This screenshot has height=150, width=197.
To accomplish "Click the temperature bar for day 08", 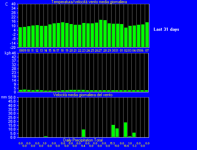I will pos(20,37).
